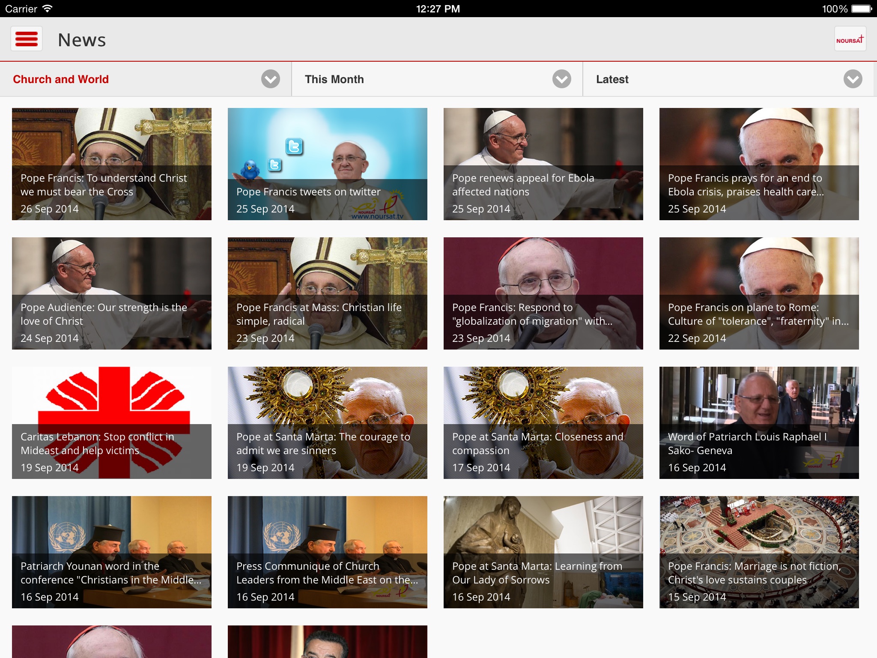Open the red hamburger menu
The width and height of the screenshot is (877, 658).
27,39
